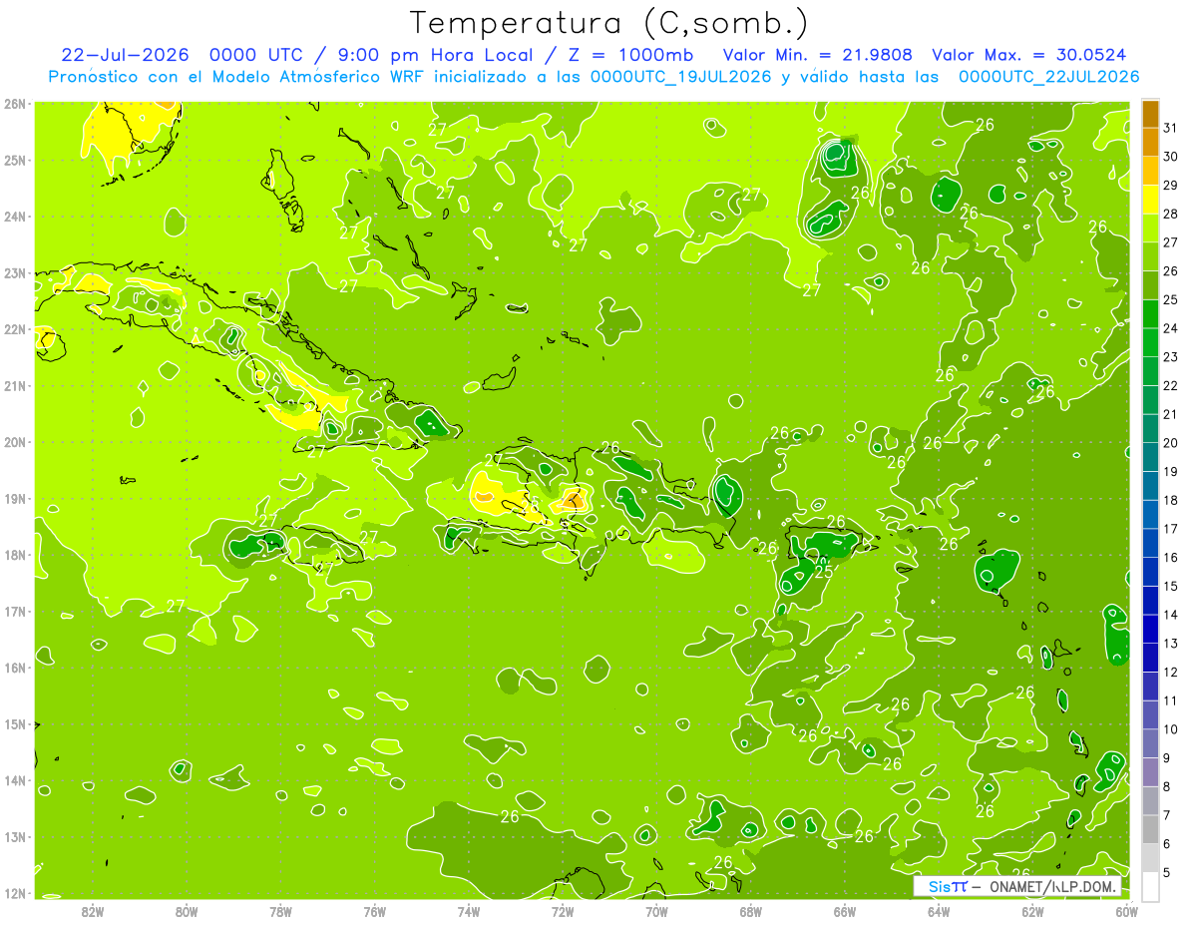Click the latitude label "18N"
This screenshot has height=925, width=1197.
pos(15,555)
